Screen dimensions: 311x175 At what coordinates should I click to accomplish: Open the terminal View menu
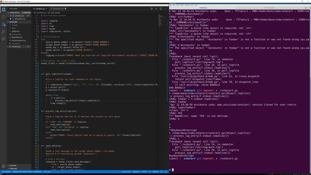(177, 5)
